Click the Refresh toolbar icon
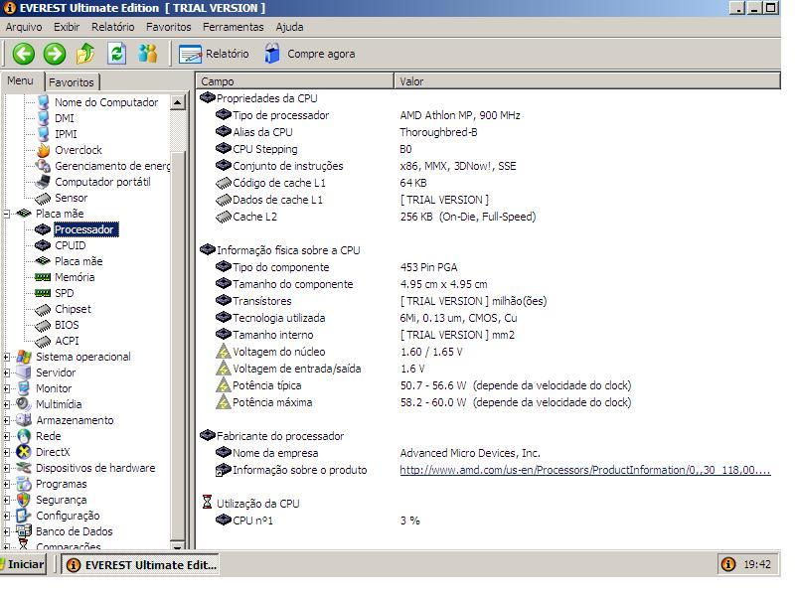The image size is (795, 596). [116, 54]
